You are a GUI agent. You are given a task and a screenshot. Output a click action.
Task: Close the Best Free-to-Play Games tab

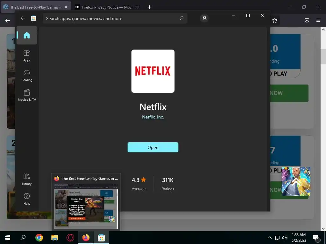coord(66,7)
